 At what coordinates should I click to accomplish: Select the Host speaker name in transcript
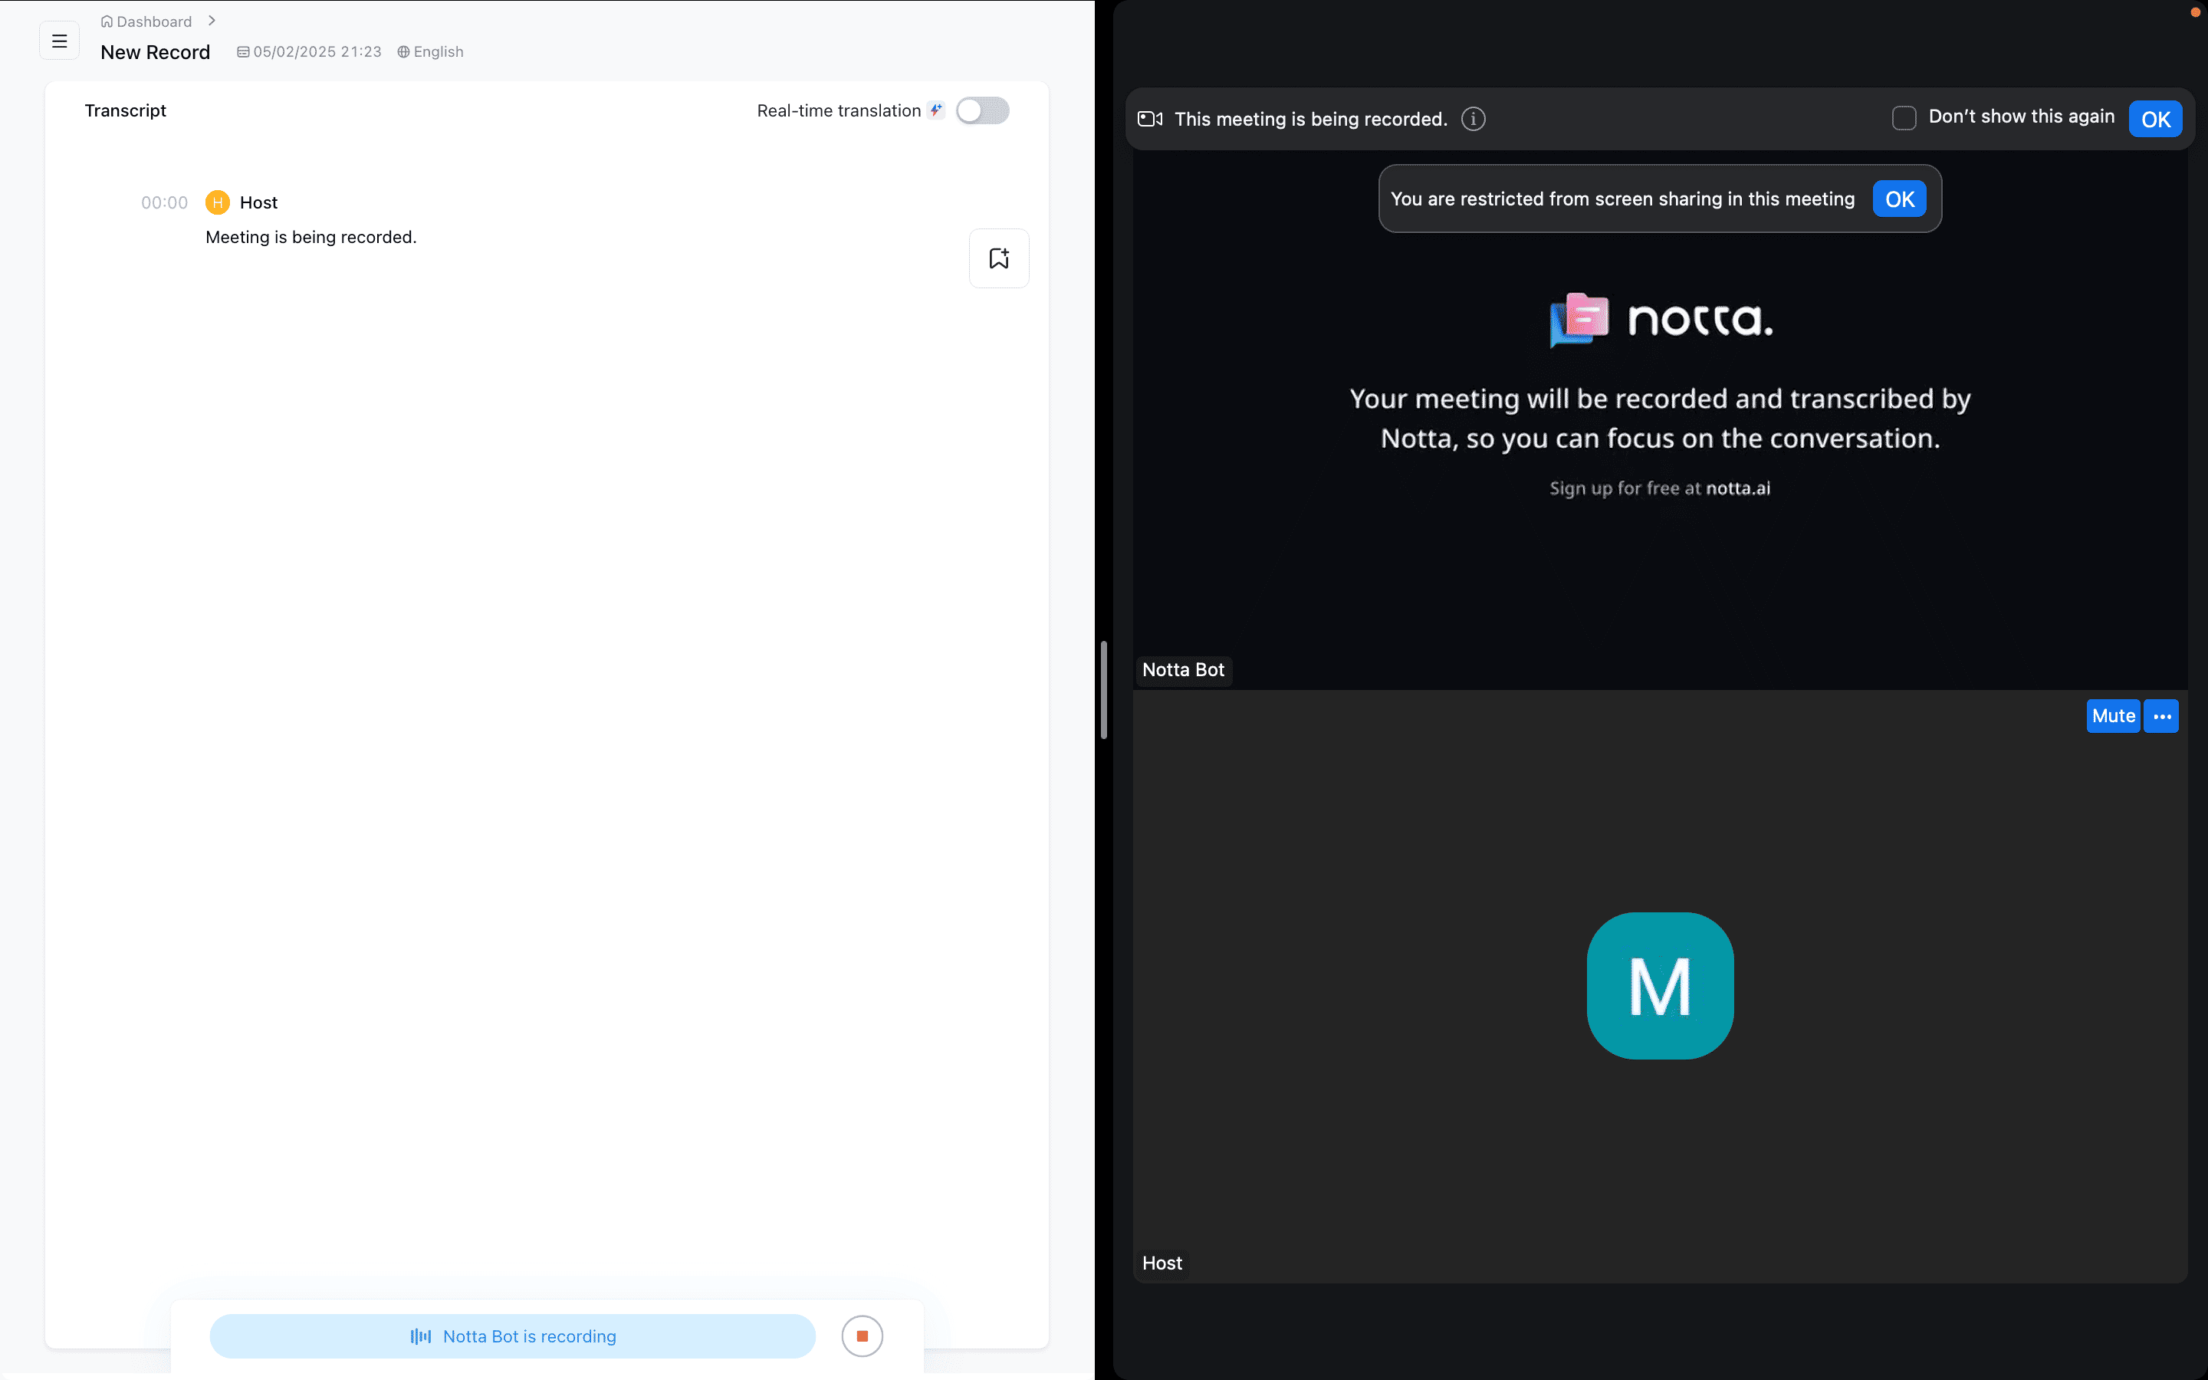point(258,202)
